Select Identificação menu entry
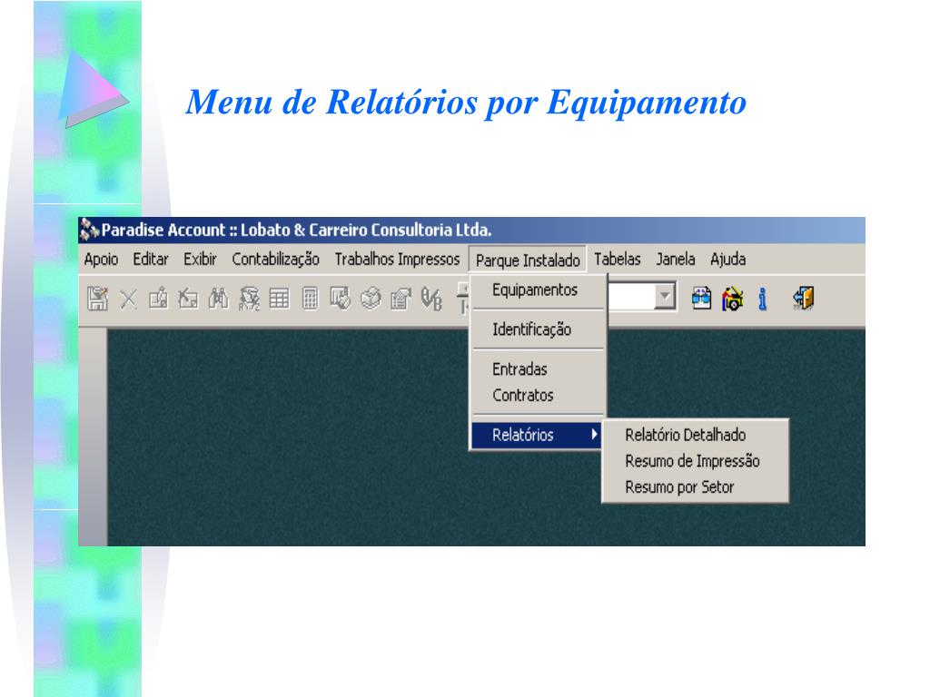The height and width of the screenshot is (697, 930). (x=539, y=329)
